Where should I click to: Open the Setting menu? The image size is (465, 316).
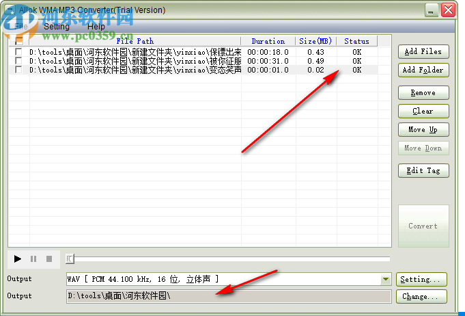pos(57,27)
